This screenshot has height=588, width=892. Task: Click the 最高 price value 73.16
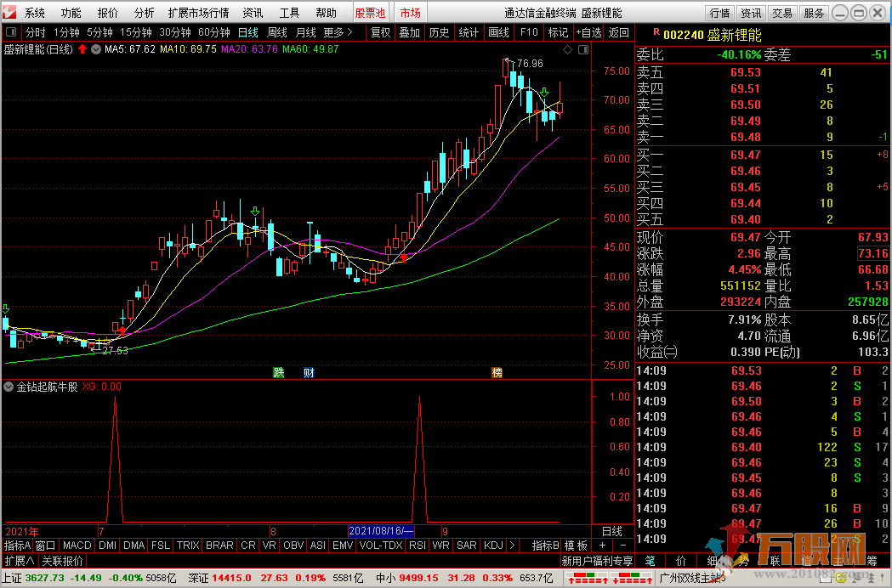(872, 253)
